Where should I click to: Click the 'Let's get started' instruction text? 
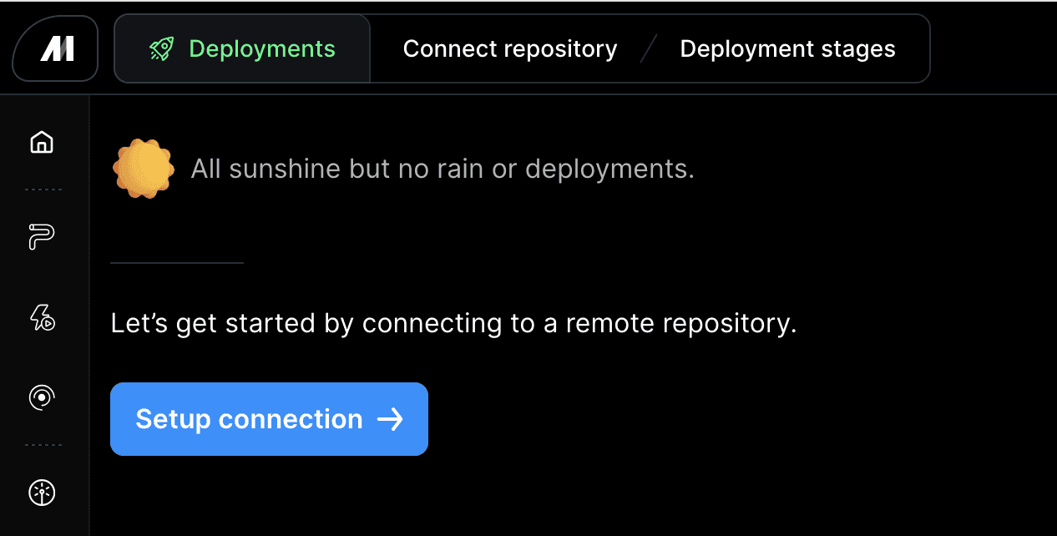pos(453,323)
